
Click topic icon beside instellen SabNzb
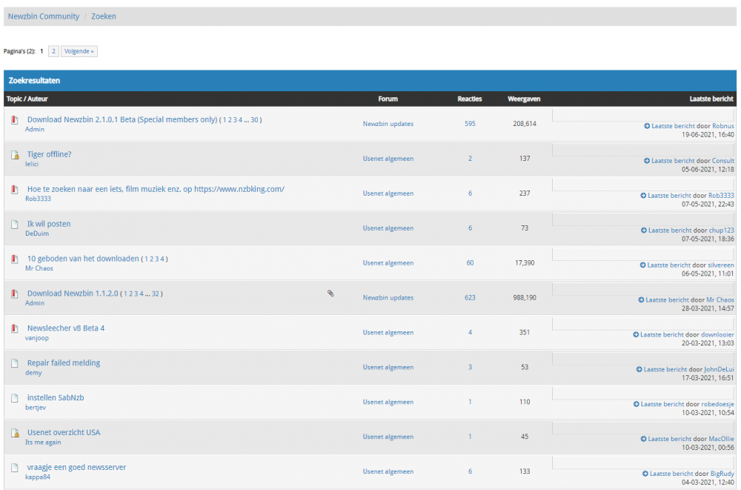pos(14,398)
